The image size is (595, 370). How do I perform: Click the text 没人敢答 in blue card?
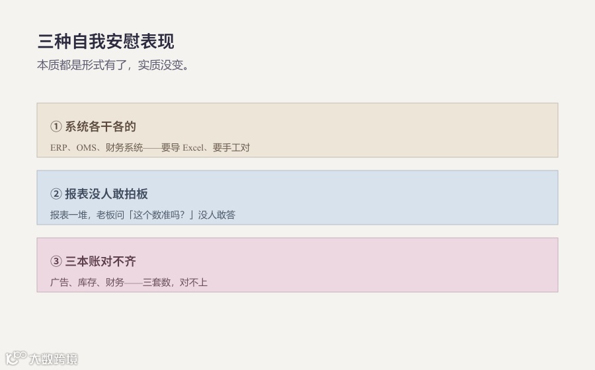click(217, 215)
